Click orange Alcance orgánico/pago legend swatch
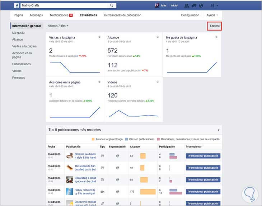 point(93,139)
